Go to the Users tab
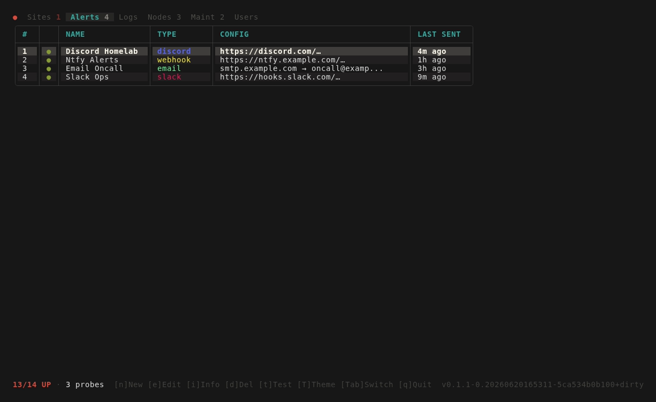Image resolution: width=656 pixels, height=402 pixels. 246,17
